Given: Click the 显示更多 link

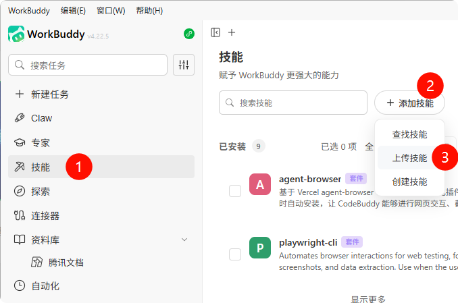Looking at the screenshot, I should click(368, 299).
